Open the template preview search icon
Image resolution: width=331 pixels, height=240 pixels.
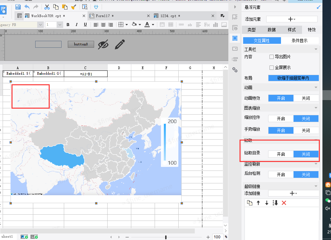click(85, 7)
